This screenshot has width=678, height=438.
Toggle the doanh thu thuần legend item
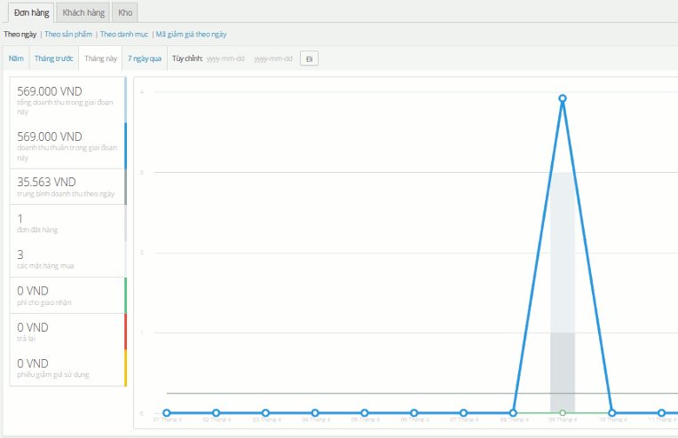tap(67, 145)
